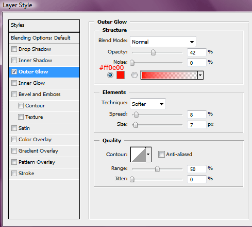252x227 pixels.
Task: Click the red-to-transparent gradient preview
Action: pos(169,75)
